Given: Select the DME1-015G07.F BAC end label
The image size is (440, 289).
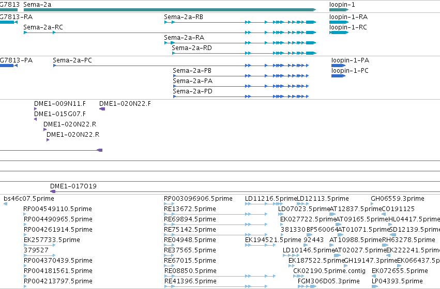Looking at the screenshot, I should click(x=60, y=114).
